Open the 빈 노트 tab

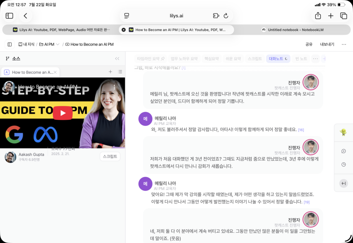[301, 59]
